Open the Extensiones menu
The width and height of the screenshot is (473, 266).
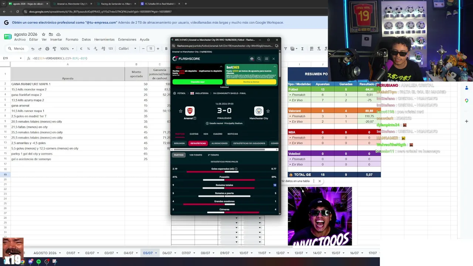(127, 40)
